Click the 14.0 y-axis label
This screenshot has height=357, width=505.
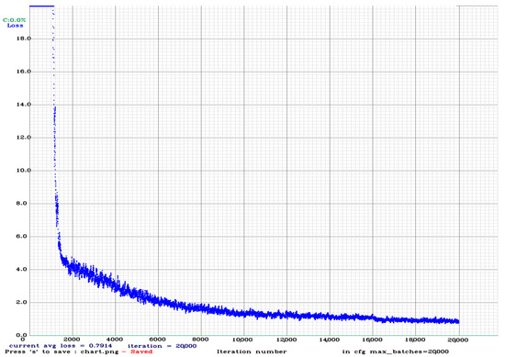[x=24, y=105]
